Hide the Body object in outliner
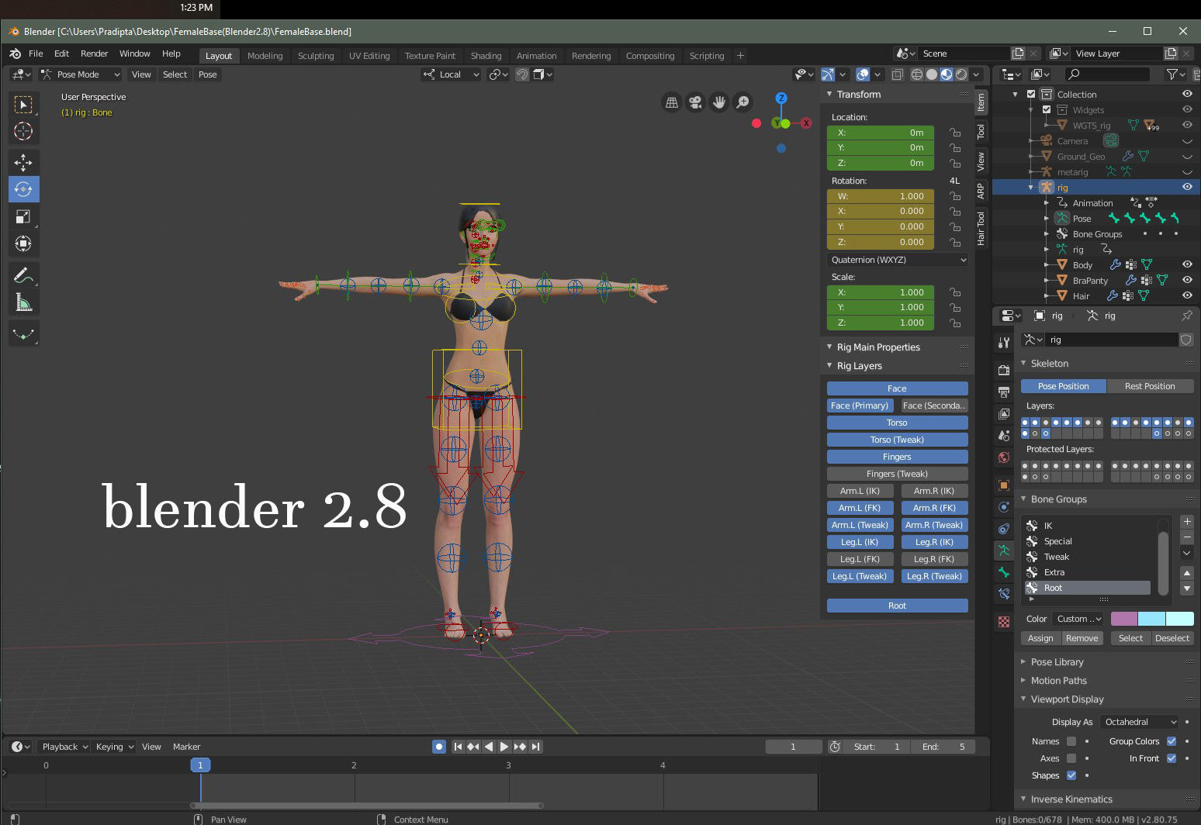Viewport: 1201px width, 825px height. click(x=1187, y=264)
